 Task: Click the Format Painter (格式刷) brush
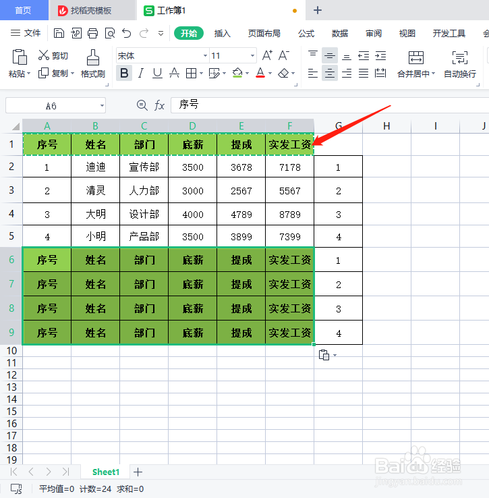coord(92,64)
